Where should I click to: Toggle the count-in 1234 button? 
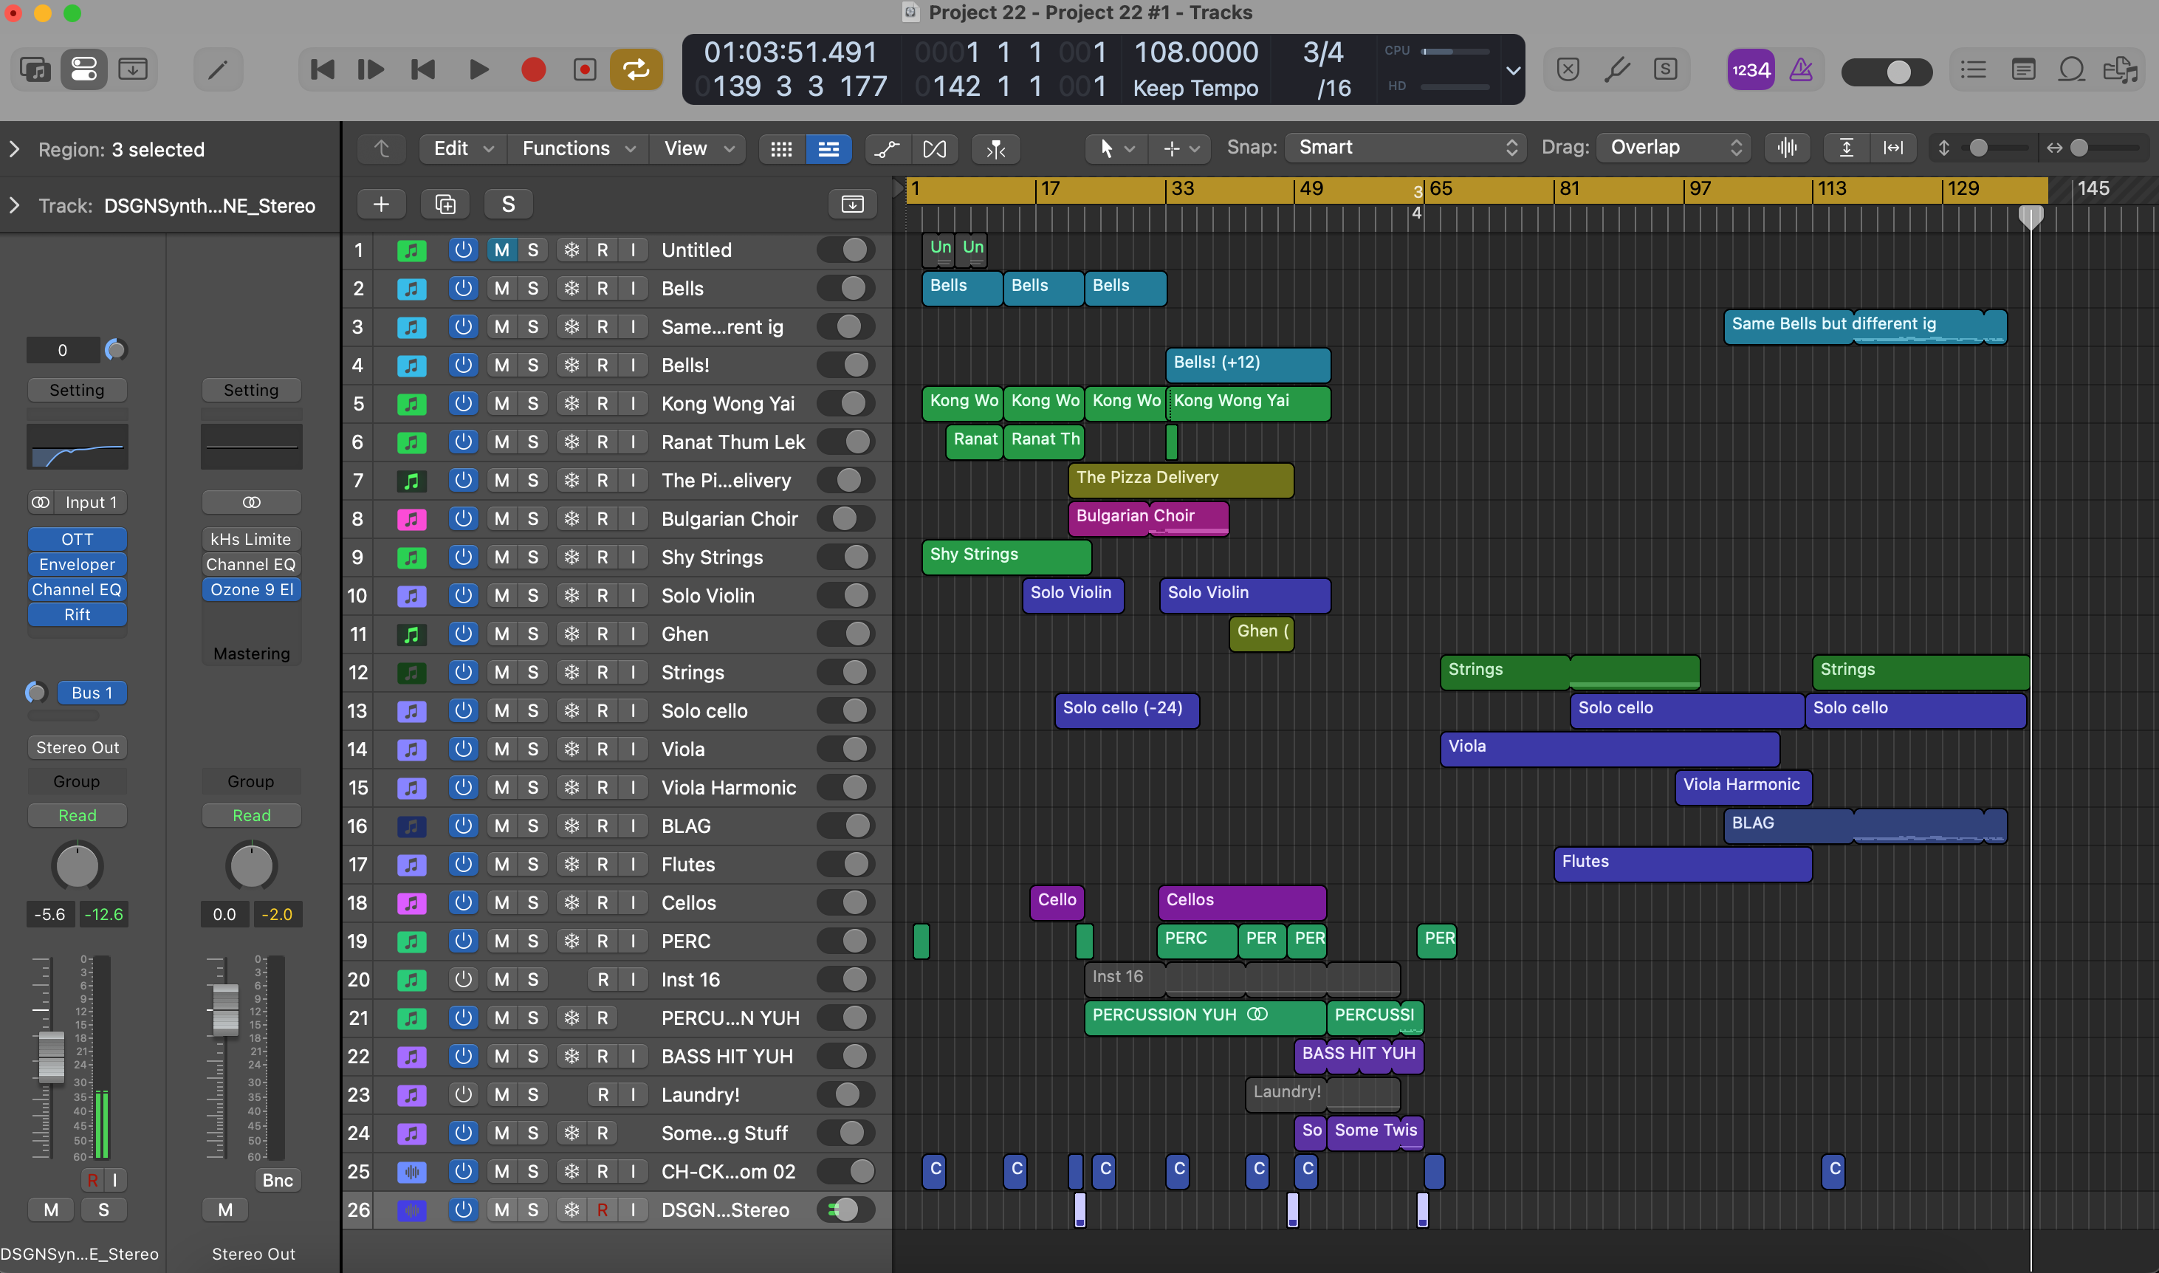pos(1750,69)
